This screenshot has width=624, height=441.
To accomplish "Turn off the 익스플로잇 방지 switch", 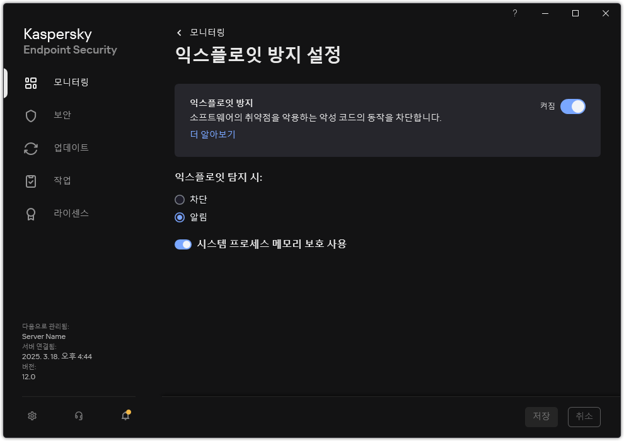I will (573, 106).
